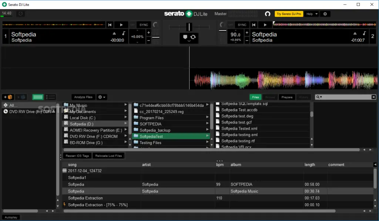
Task: Play deck 1 track
Action: click(121, 25)
